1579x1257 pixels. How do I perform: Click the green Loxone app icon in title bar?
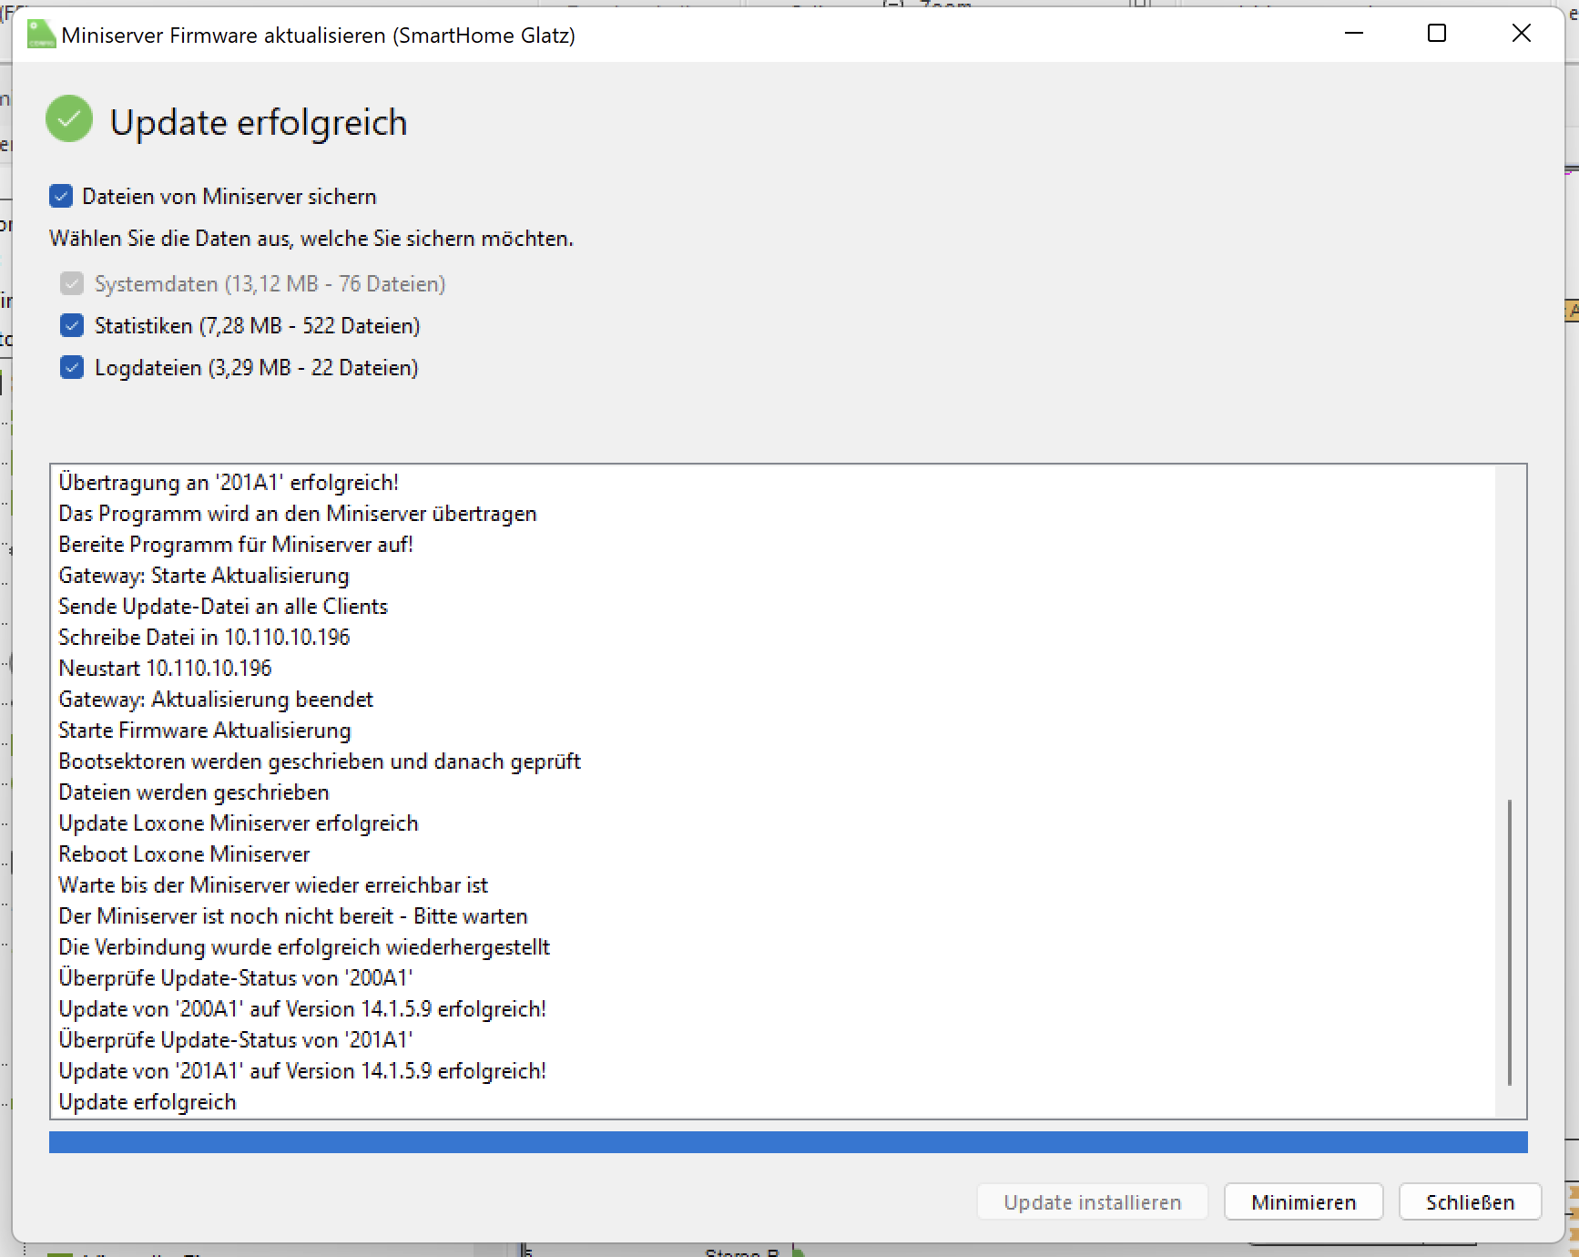pyautogui.click(x=42, y=36)
